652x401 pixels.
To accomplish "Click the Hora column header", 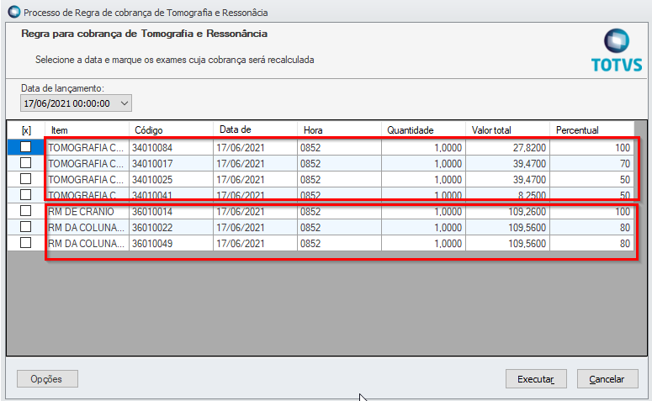I will 339,130.
